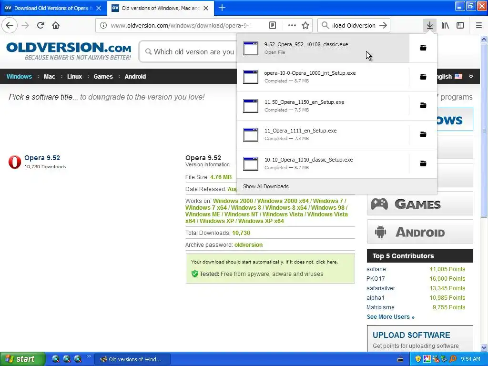Click the Windows 2000 compatibility link
This screenshot has height=366, width=488.
click(x=233, y=201)
